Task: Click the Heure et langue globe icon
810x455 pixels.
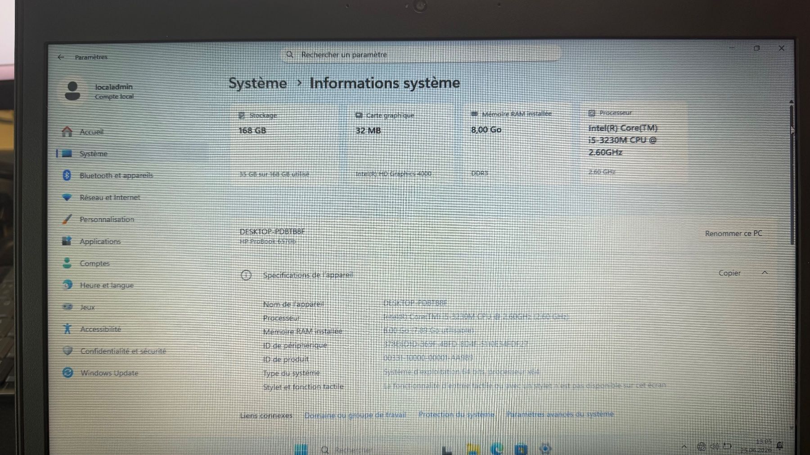Action: (x=67, y=285)
